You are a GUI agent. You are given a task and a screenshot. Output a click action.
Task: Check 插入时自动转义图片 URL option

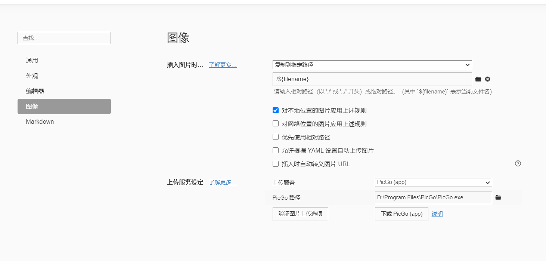276,164
